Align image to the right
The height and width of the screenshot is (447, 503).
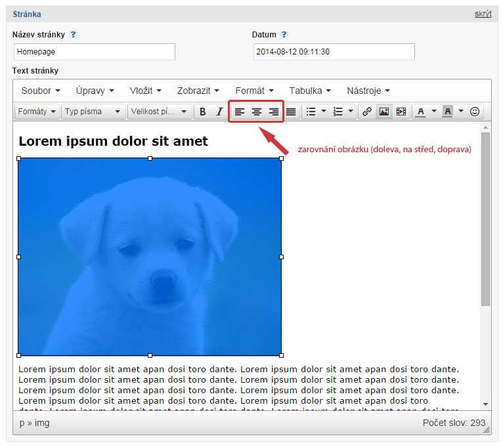pyautogui.click(x=274, y=112)
